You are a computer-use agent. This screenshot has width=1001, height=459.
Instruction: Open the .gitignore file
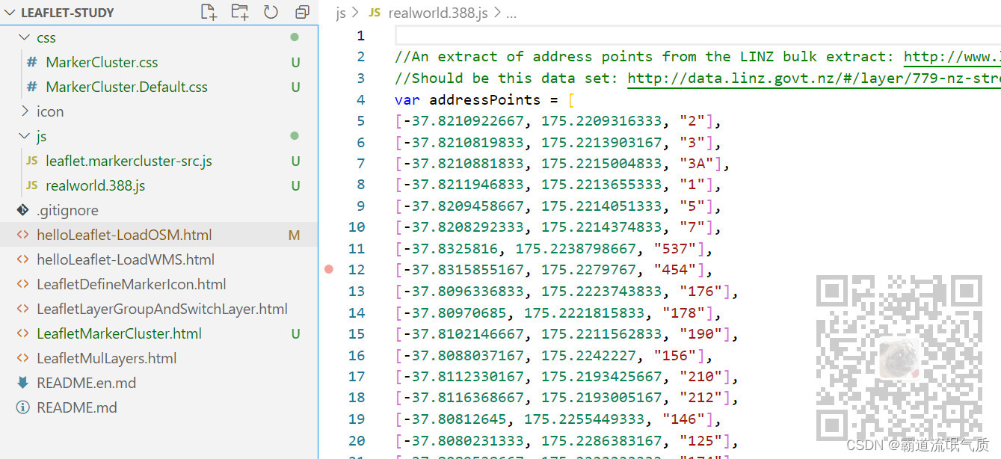[x=67, y=210]
